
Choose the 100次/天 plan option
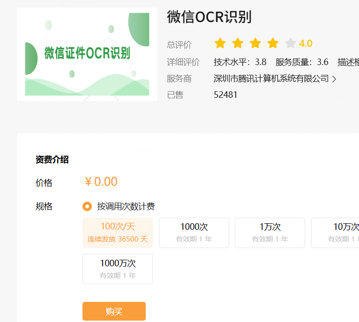118,233
